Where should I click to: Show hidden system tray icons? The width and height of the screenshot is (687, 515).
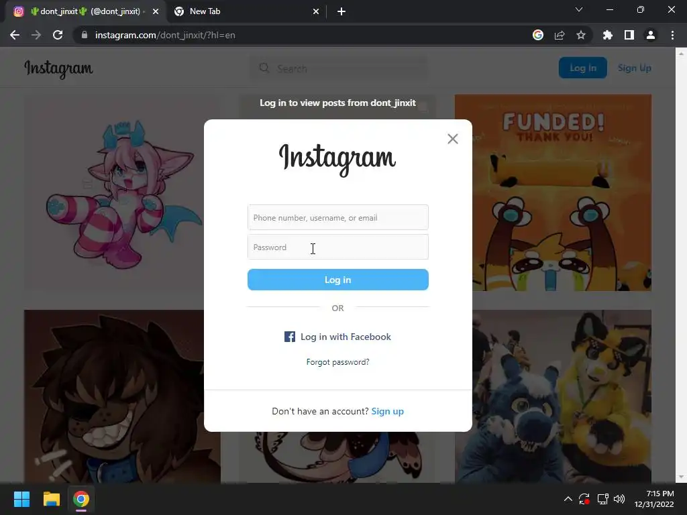(x=568, y=499)
